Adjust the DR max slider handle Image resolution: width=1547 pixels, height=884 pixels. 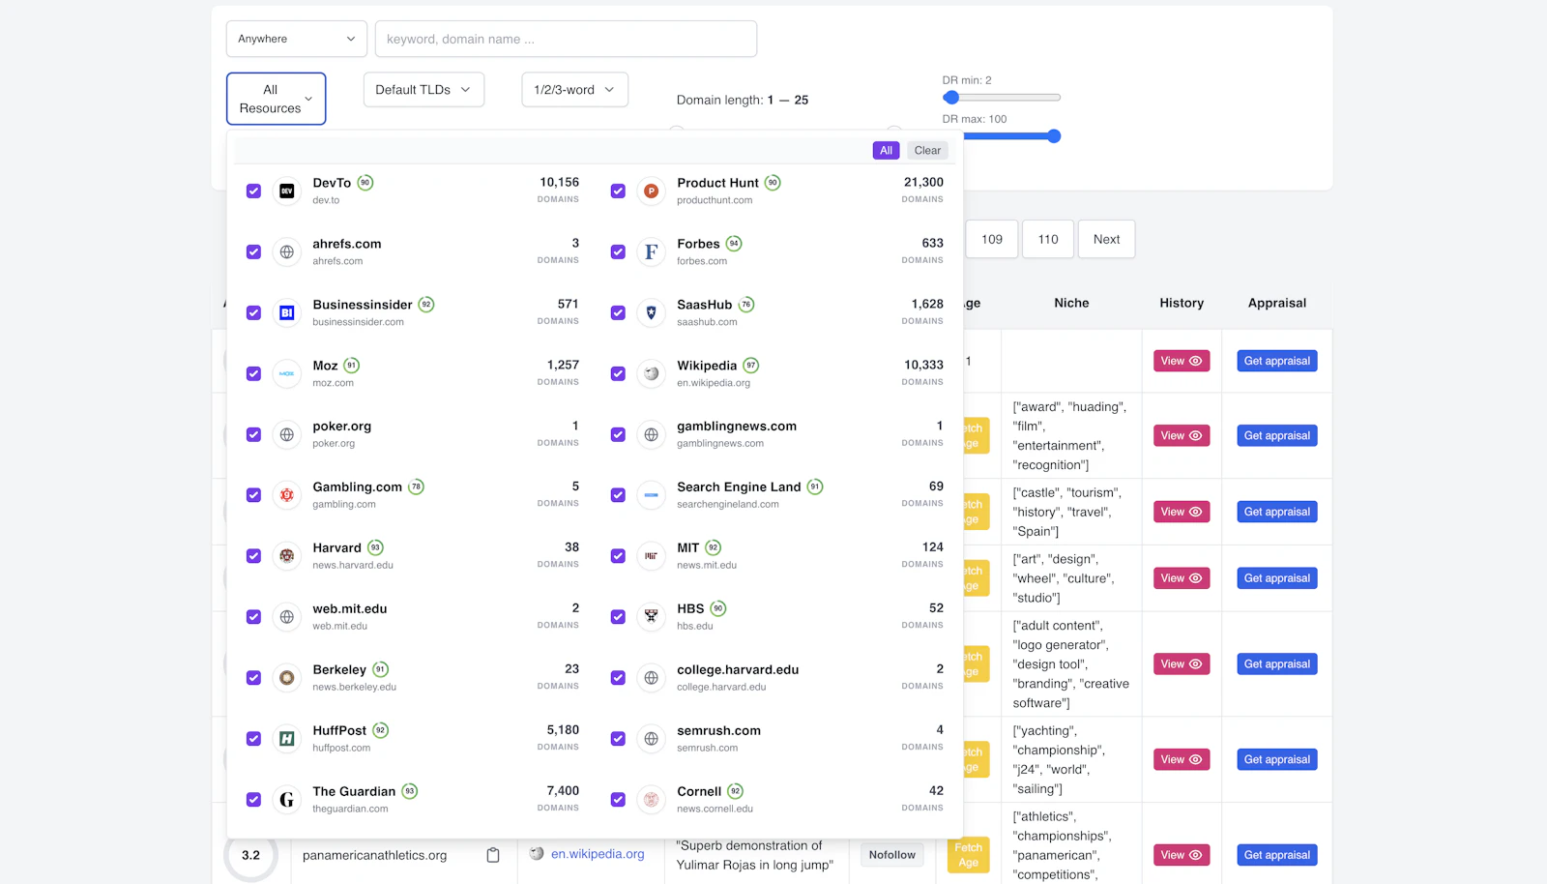coord(1054,136)
